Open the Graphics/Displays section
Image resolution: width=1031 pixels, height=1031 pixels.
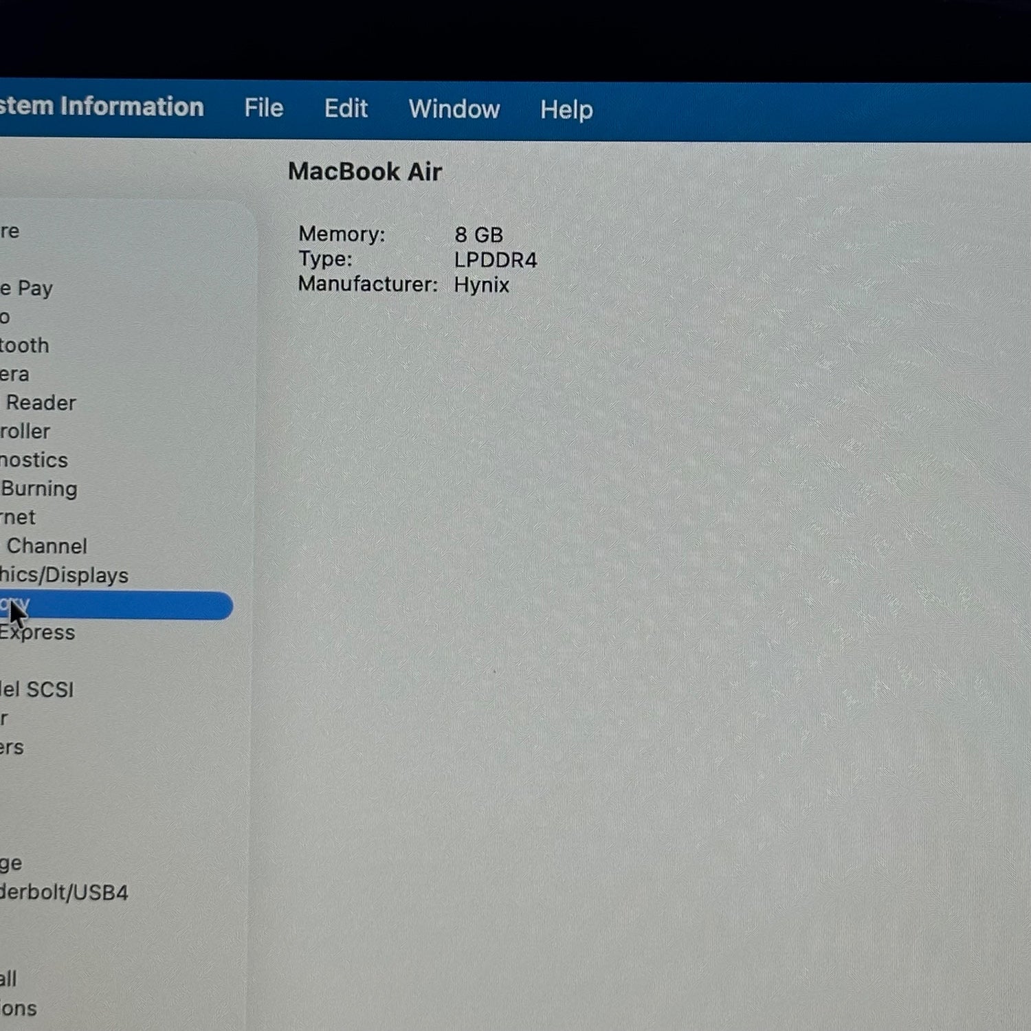click(x=64, y=575)
